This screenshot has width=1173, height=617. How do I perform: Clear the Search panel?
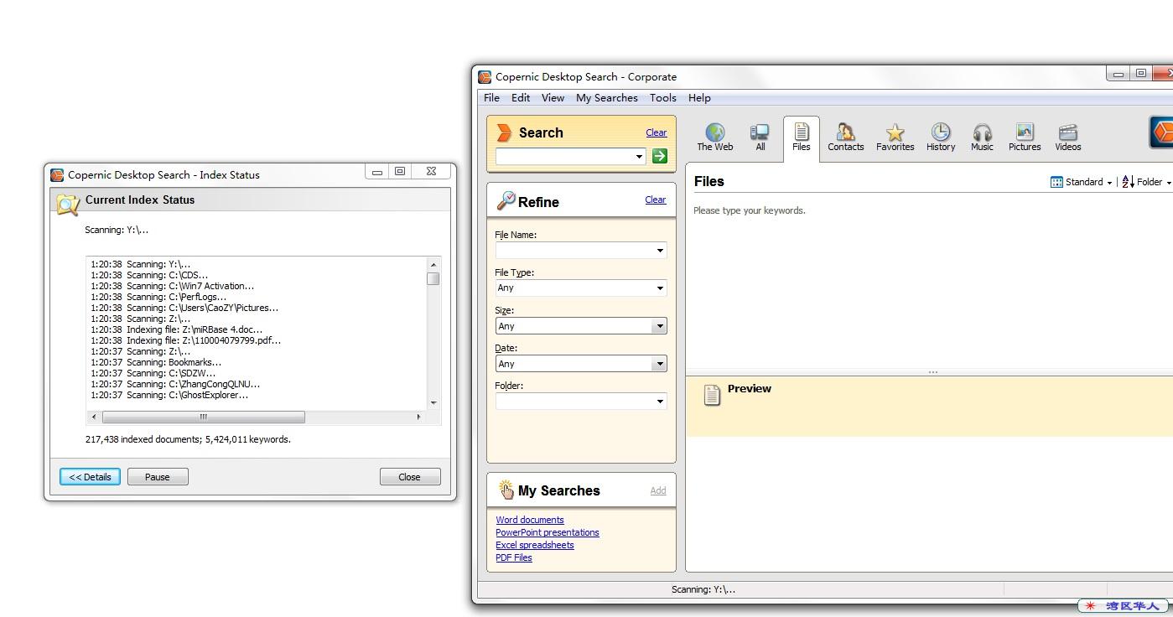[656, 132]
